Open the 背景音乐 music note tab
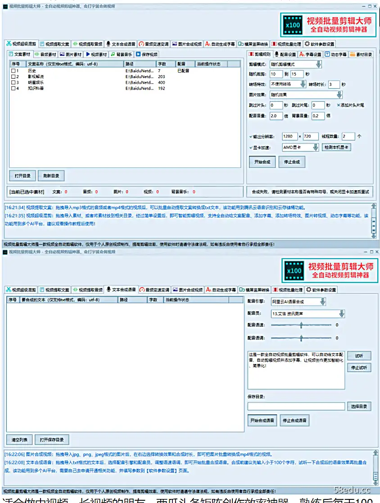The width and height of the screenshot is (380, 503). tap(121, 54)
